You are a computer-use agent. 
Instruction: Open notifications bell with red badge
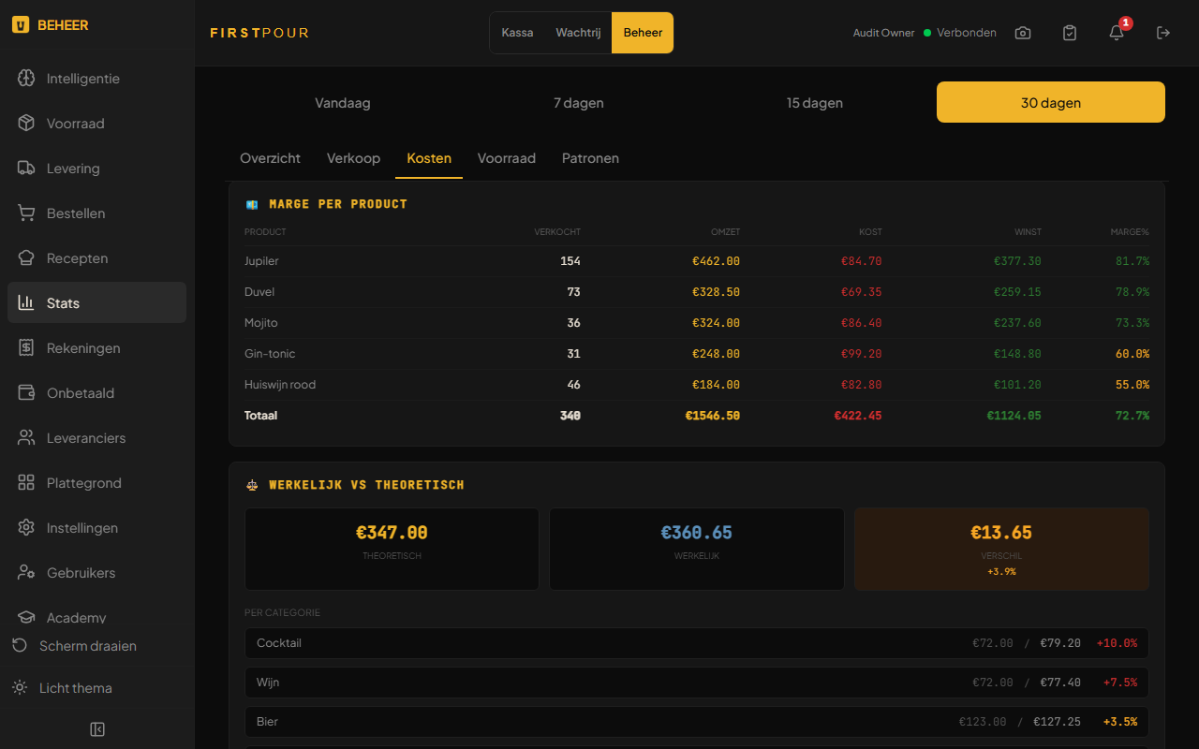[x=1117, y=33]
